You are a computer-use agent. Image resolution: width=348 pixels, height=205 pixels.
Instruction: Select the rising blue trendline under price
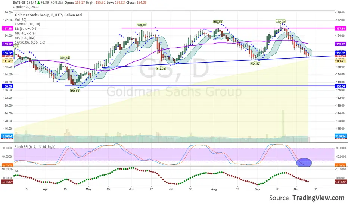click(x=218, y=61)
